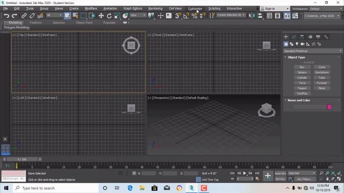Open the Selected key filter dropdown
This screenshot has height=193, width=344.
pyautogui.click(x=302, y=173)
